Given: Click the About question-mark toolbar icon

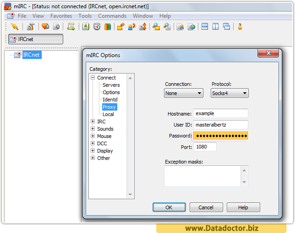Looking at the screenshot, I should pos(240,26).
